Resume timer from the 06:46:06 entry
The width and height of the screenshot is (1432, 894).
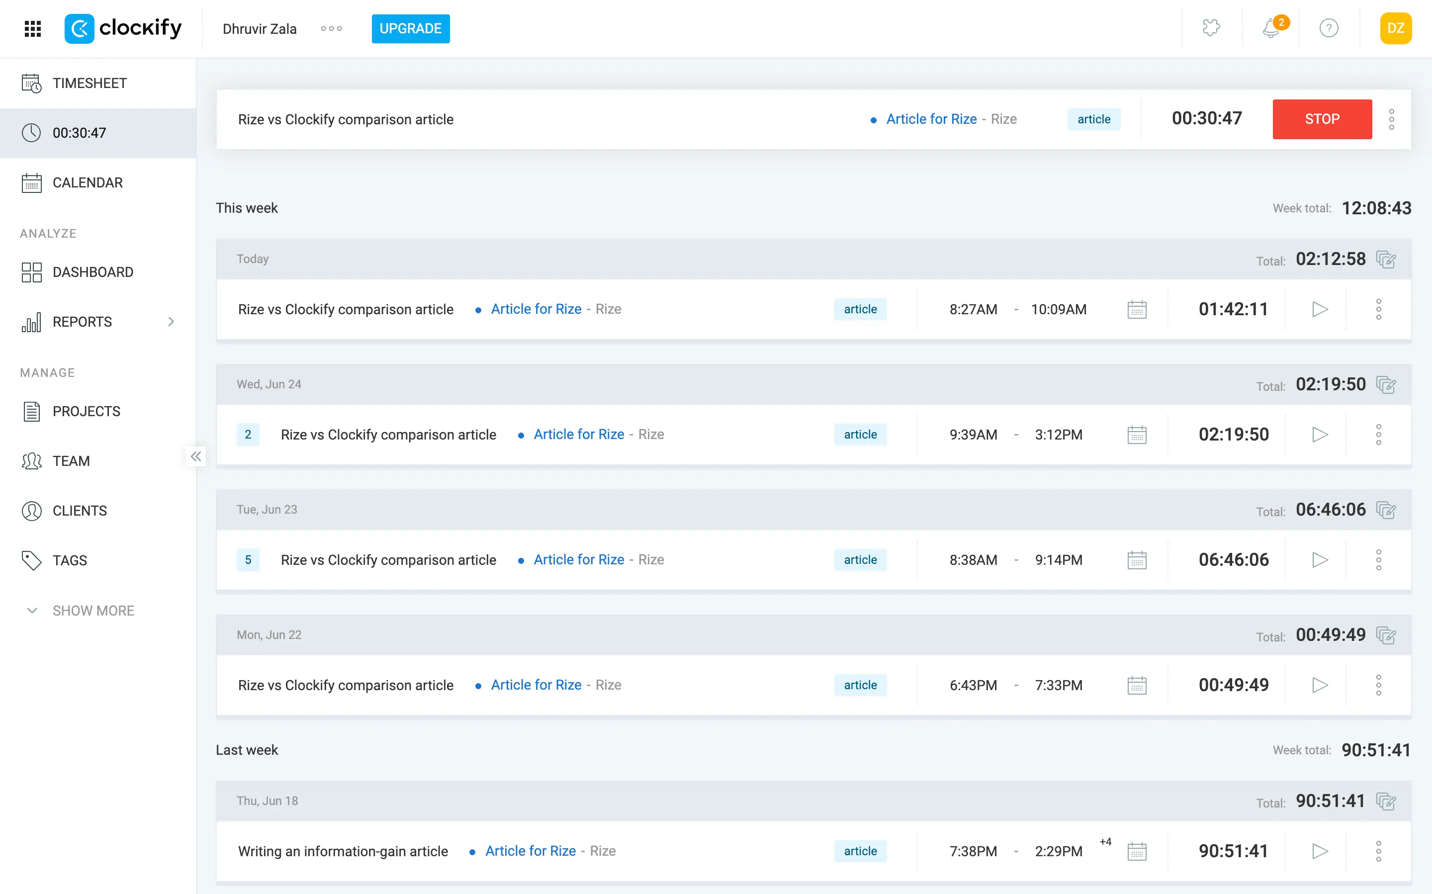click(1320, 560)
